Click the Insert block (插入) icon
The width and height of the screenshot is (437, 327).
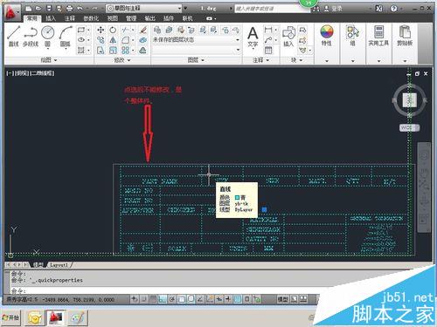coord(289,36)
